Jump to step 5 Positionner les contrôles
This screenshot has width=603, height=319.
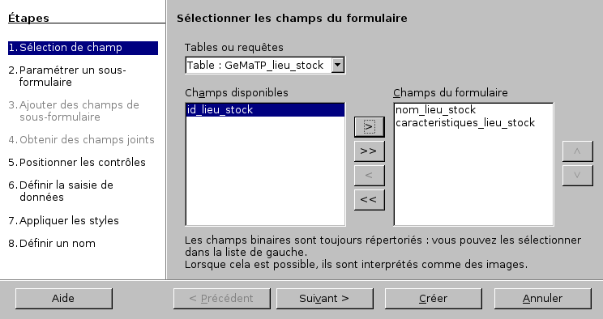point(77,162)
